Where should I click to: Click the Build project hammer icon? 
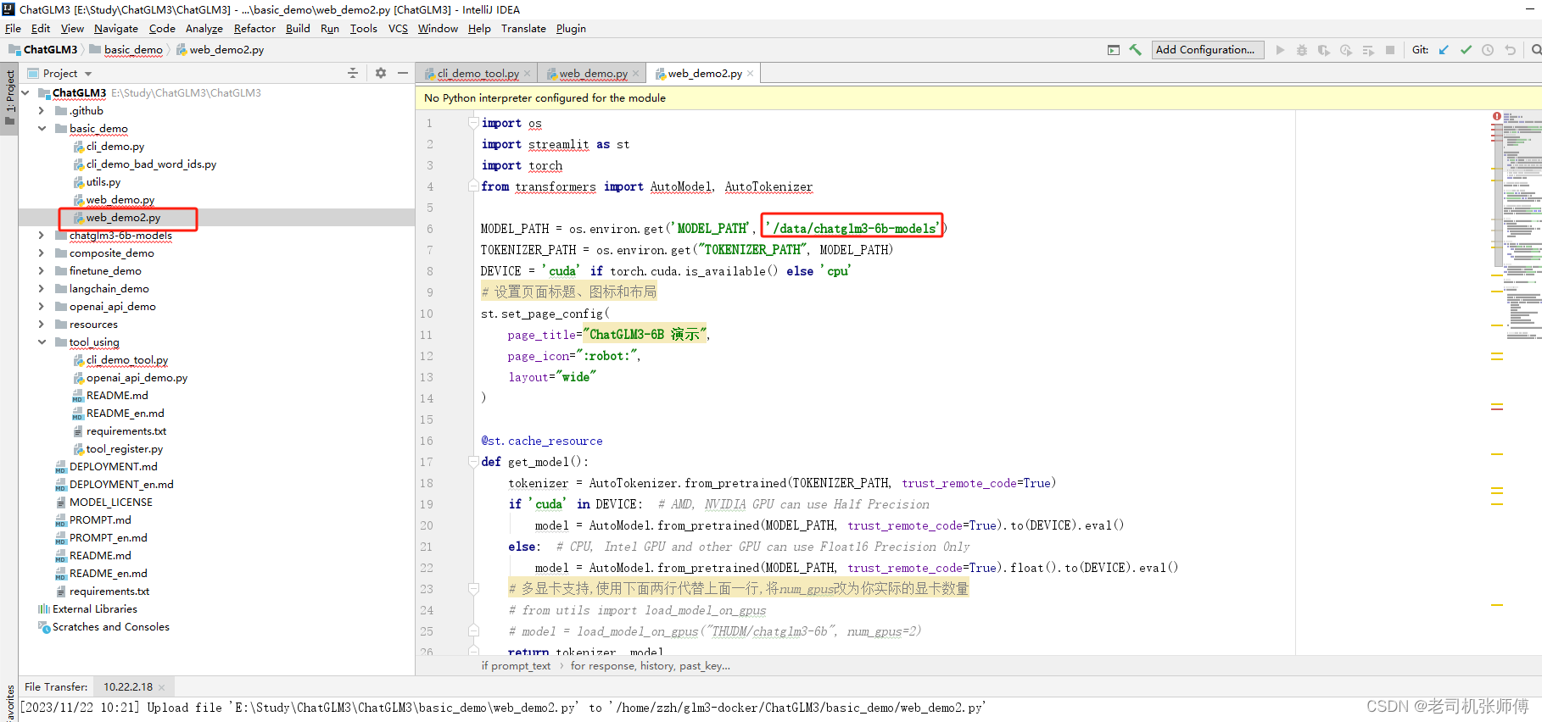pyautogui.click(x=1135, y=50)
